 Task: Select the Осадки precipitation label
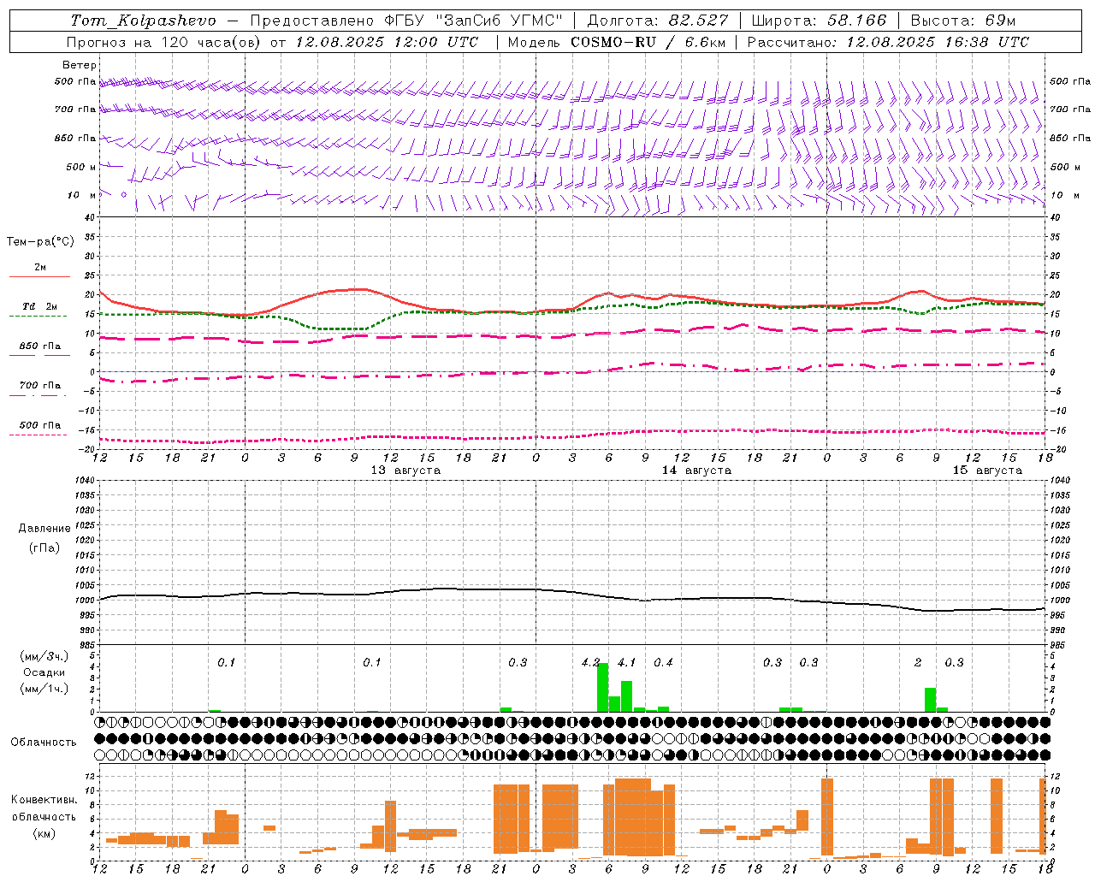coord(44,672)
